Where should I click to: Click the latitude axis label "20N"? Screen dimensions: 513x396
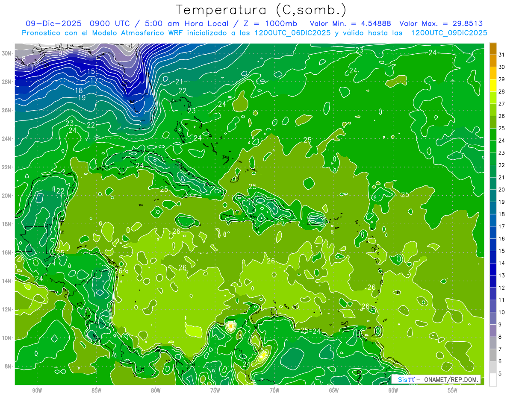pyautogui.click(x=7, y=196)
